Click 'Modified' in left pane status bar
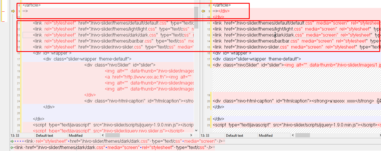 click(76, 136)
